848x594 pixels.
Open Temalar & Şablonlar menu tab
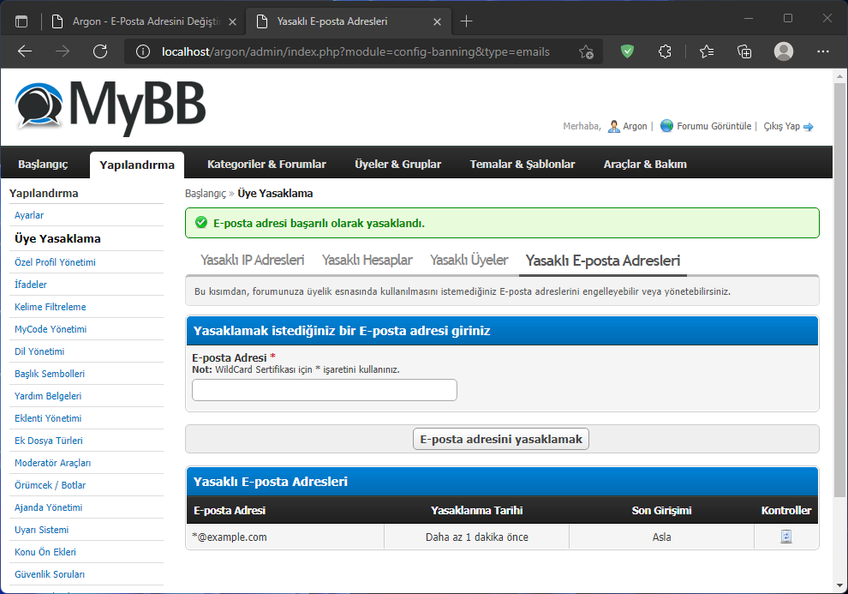523,164
